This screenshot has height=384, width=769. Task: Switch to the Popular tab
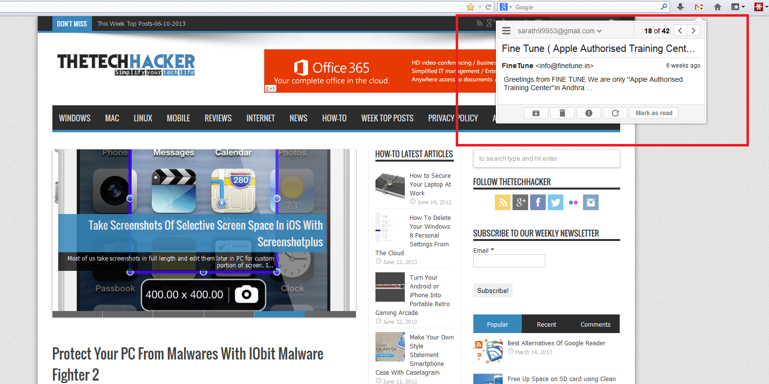point(497,324)
